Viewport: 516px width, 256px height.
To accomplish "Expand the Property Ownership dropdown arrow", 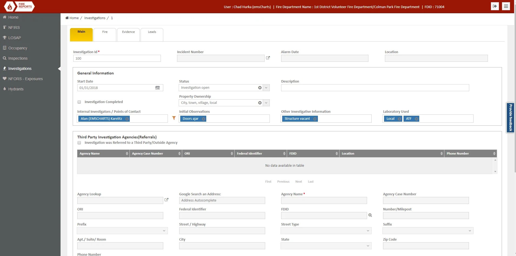I will [x=266, y=103].
